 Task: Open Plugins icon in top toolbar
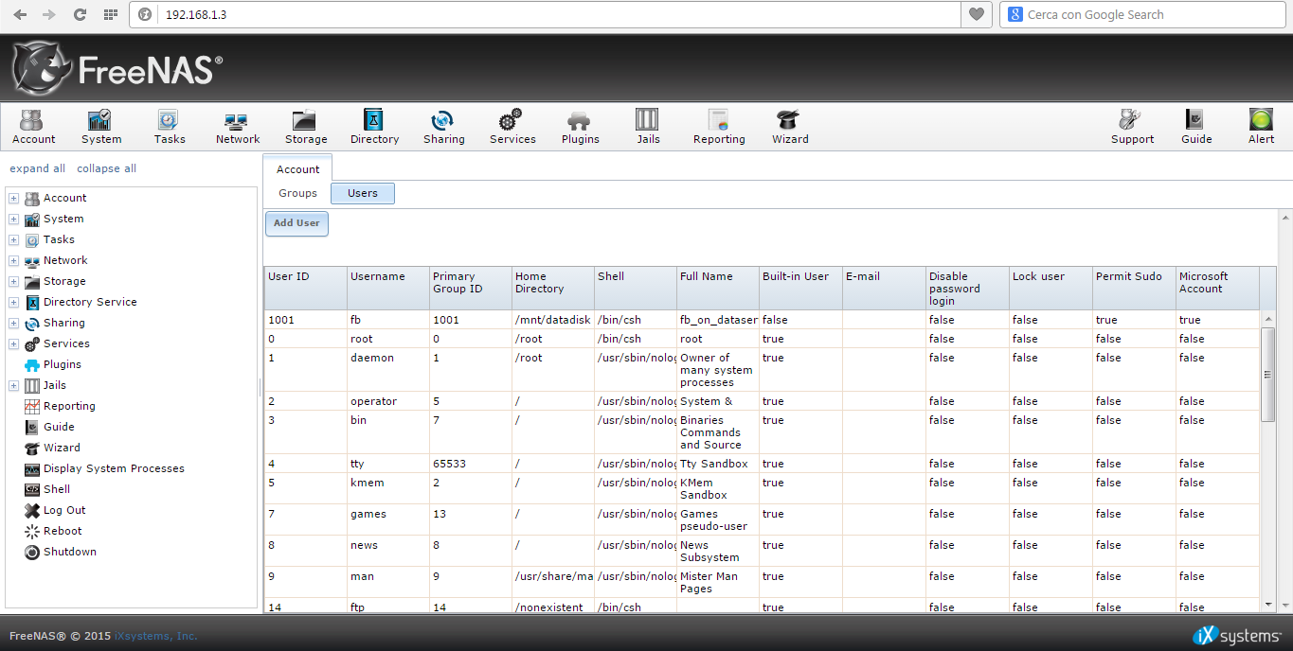tap(580, 121)
